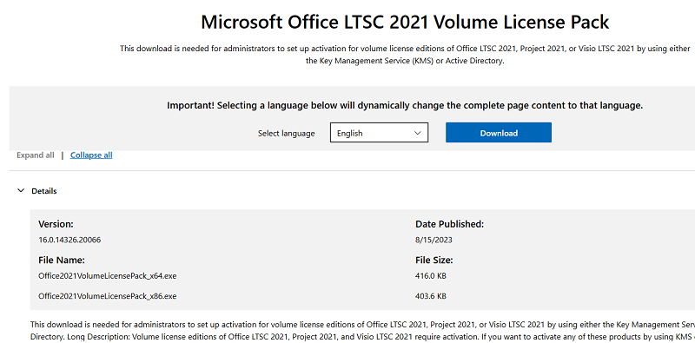Click the Important! language notice text

coord(405,105)
